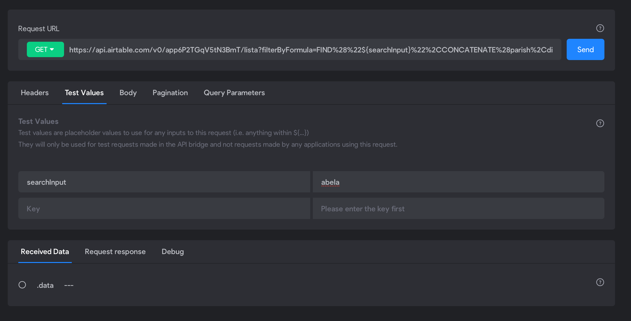This screenshot has width=631, height=321.
Task: Open the Debug tab
Action: (x=173, y=252)
